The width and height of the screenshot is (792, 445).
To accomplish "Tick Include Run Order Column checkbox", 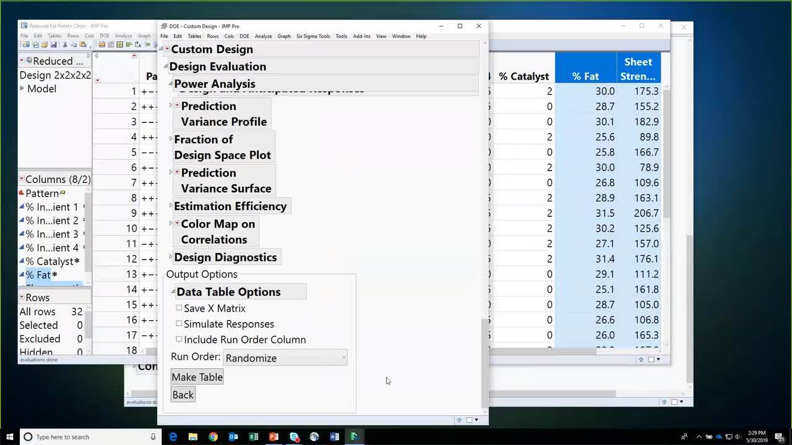I will [179, 339].
